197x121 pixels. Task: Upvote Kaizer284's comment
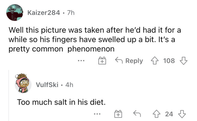[155, 61]
